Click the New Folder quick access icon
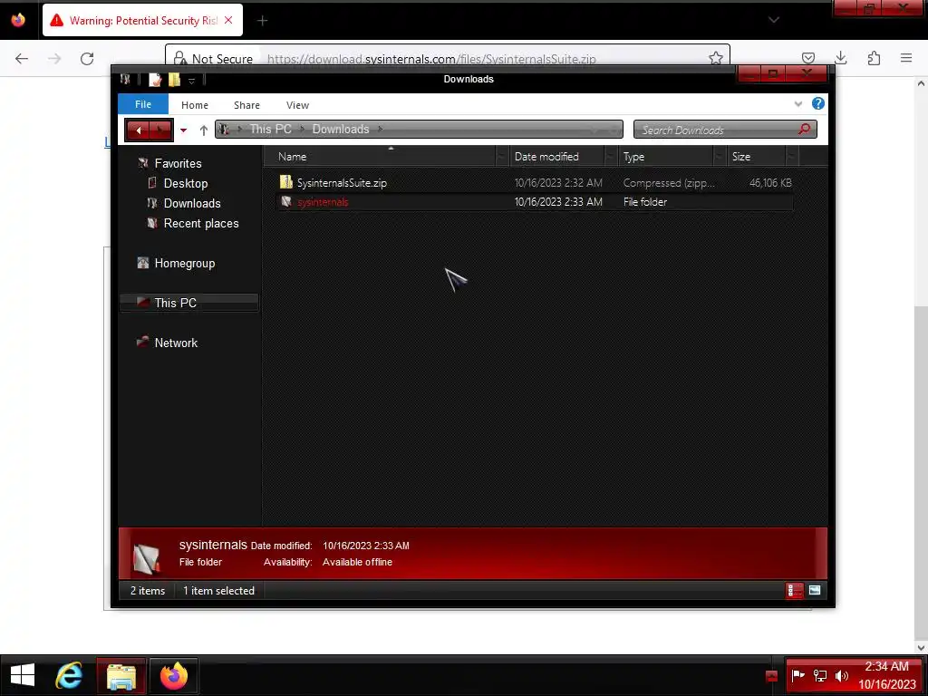The height and width of the screenshot is (696, 928). click(x=174, y=80)
